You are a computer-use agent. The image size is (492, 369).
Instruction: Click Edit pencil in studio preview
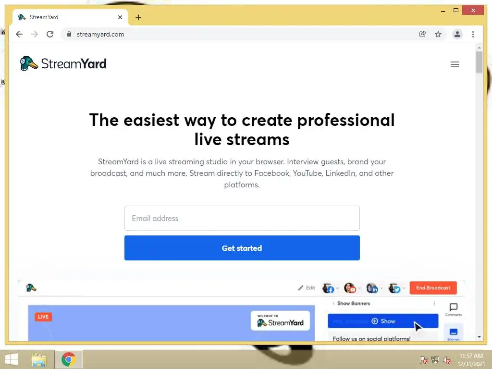point(306,288)
